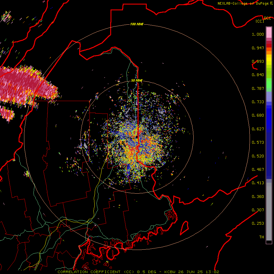The width and height of the screenshot is (274, 274).
Task: Click the 26 JUN 25 13:02 timestamp
Action: (x=198, y=272)
